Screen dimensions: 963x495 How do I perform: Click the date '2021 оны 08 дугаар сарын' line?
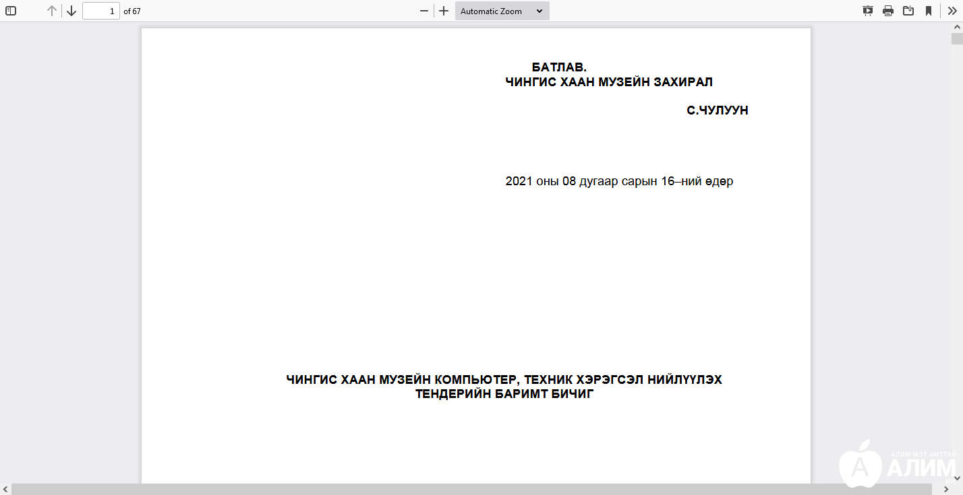619,181
